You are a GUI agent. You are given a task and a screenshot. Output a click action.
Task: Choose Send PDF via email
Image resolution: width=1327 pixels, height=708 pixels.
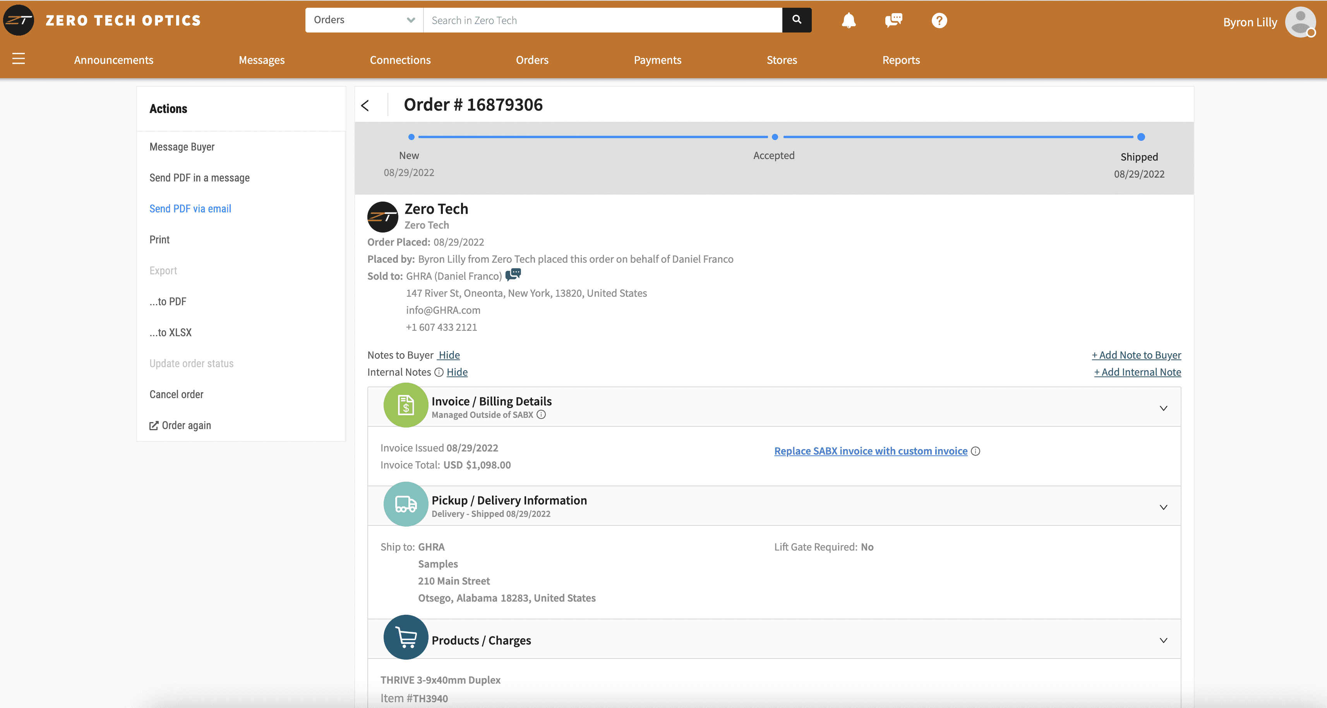click(x=190, y=209)
